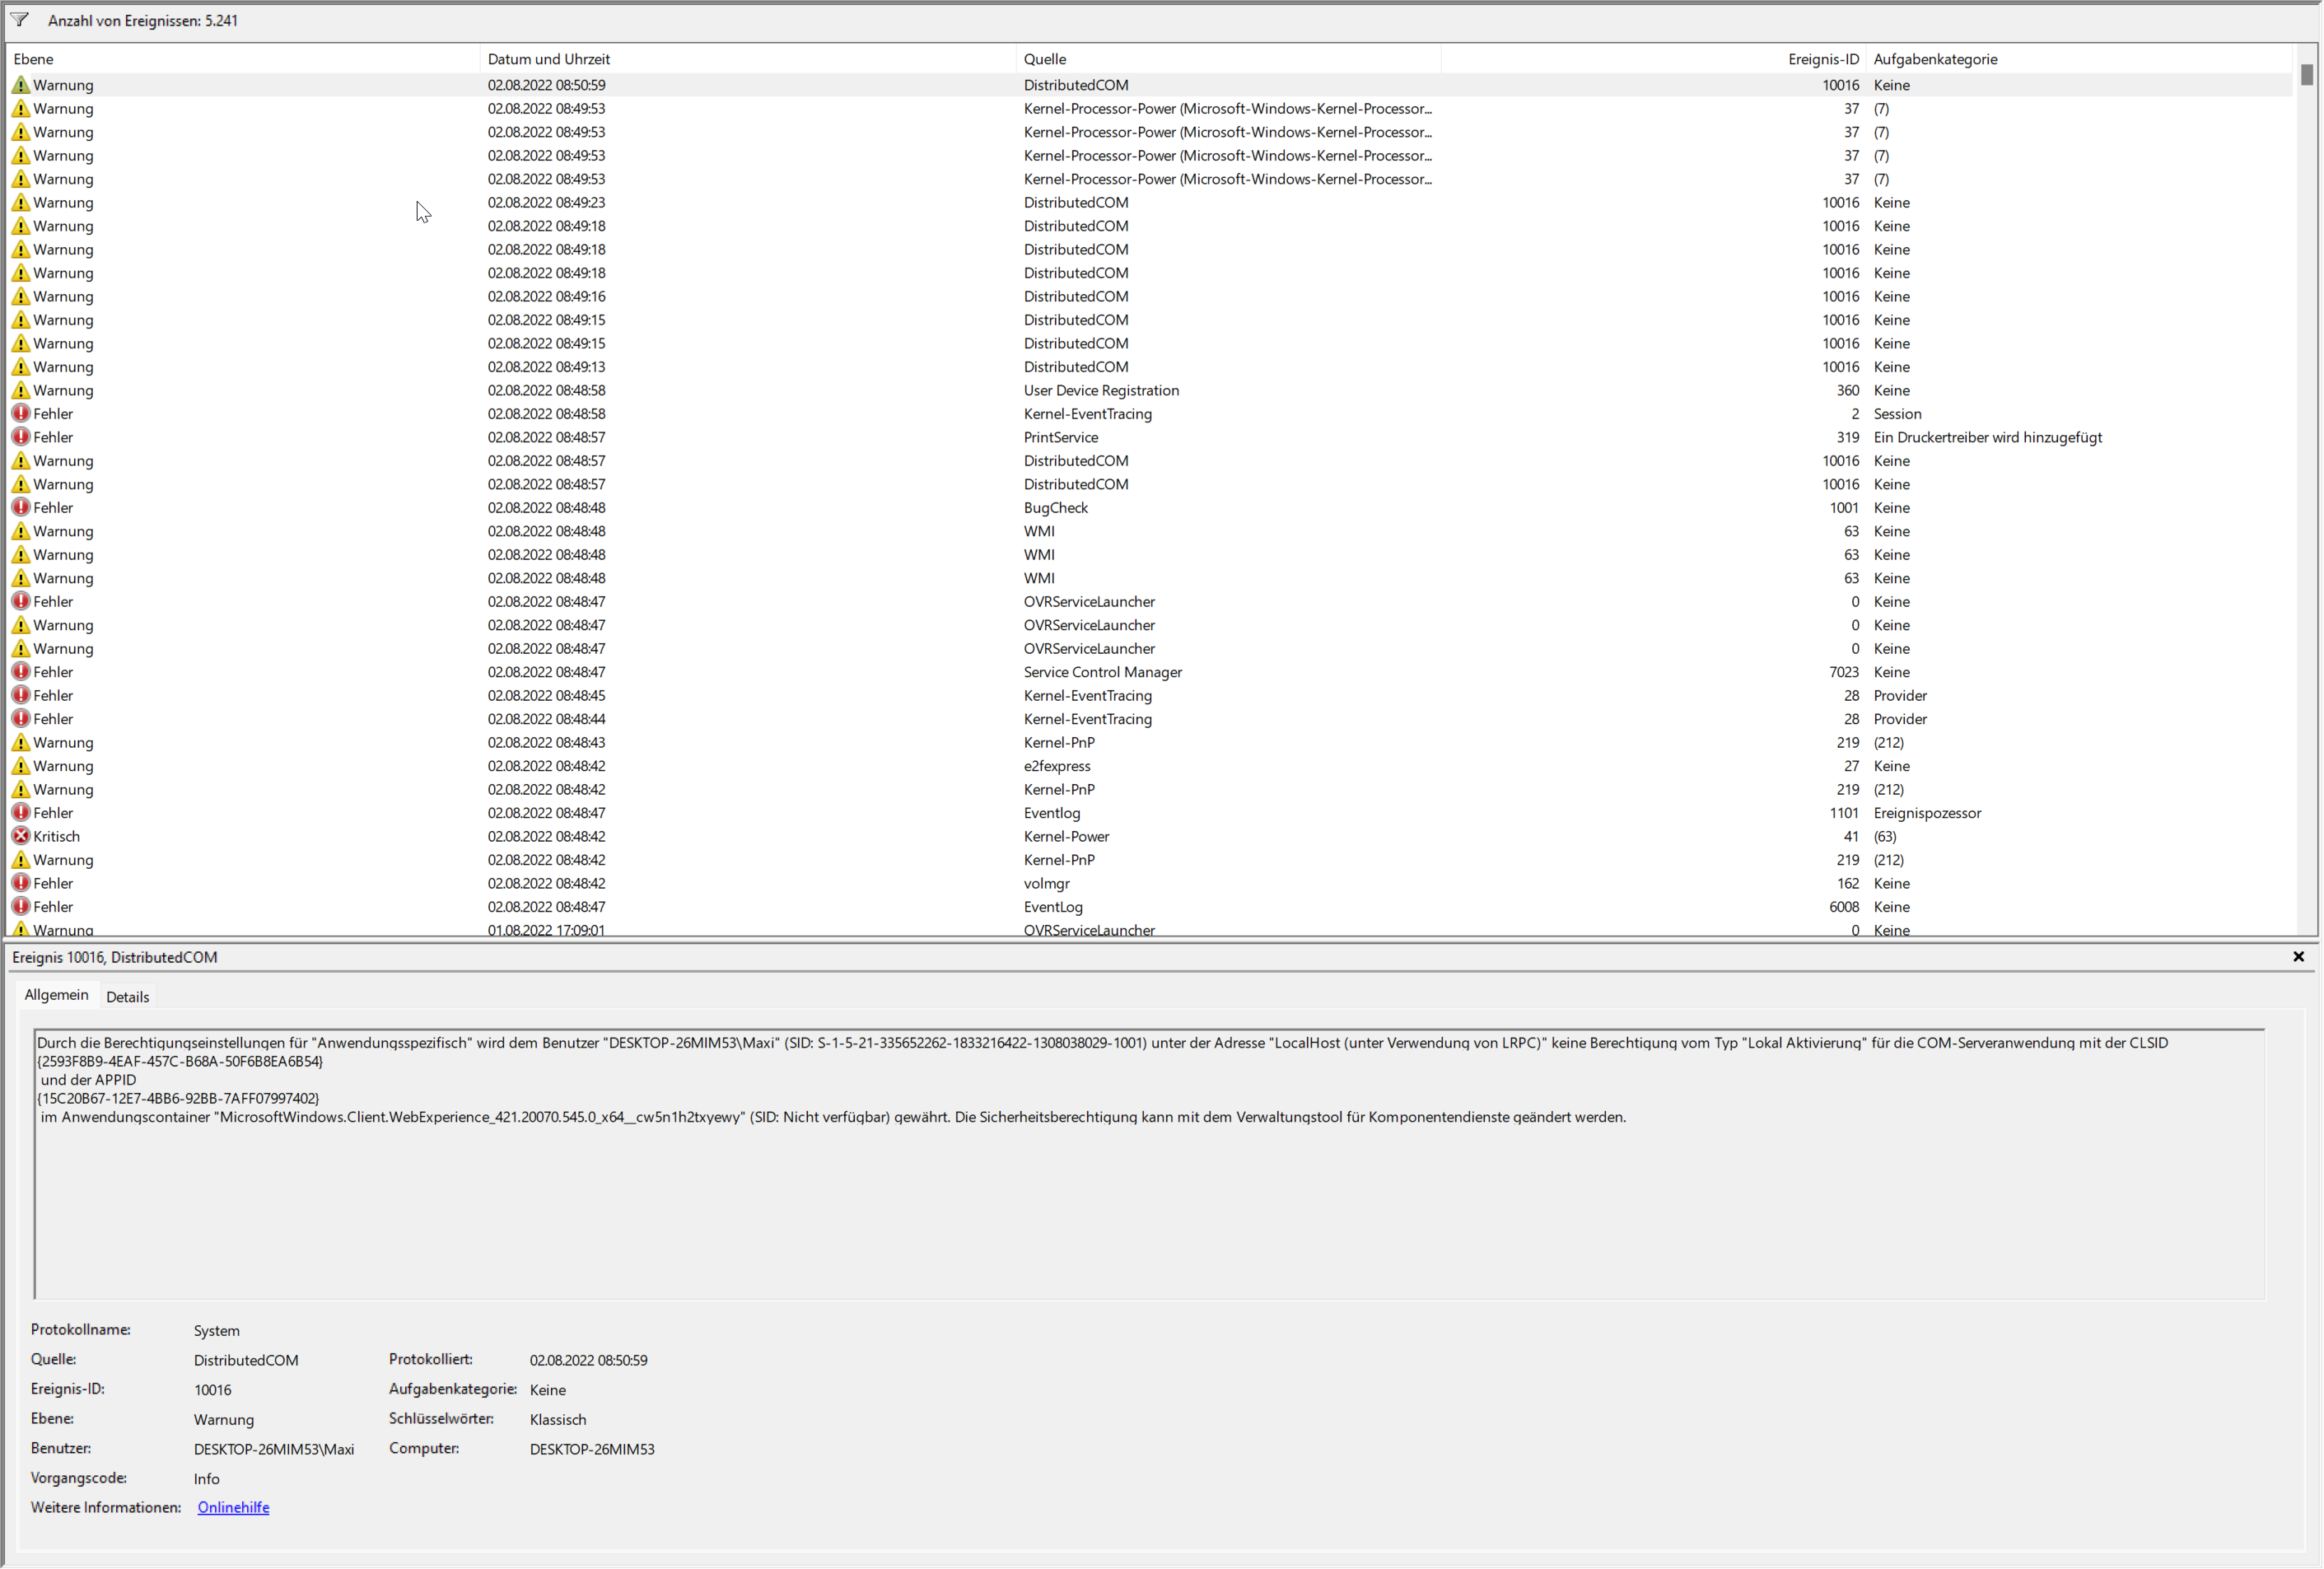2324x1569 pixels.
Task: Click the filter funnel icon
Action: (20, 19)
